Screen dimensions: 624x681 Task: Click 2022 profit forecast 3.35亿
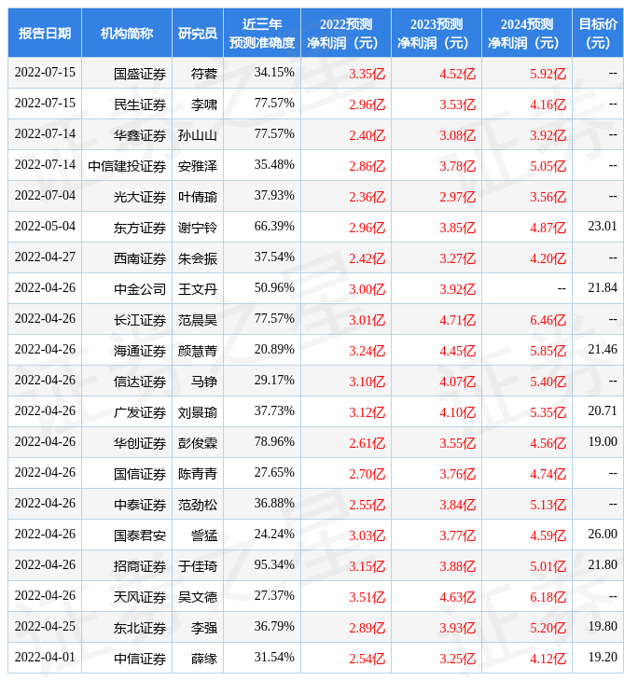(367, 74)
